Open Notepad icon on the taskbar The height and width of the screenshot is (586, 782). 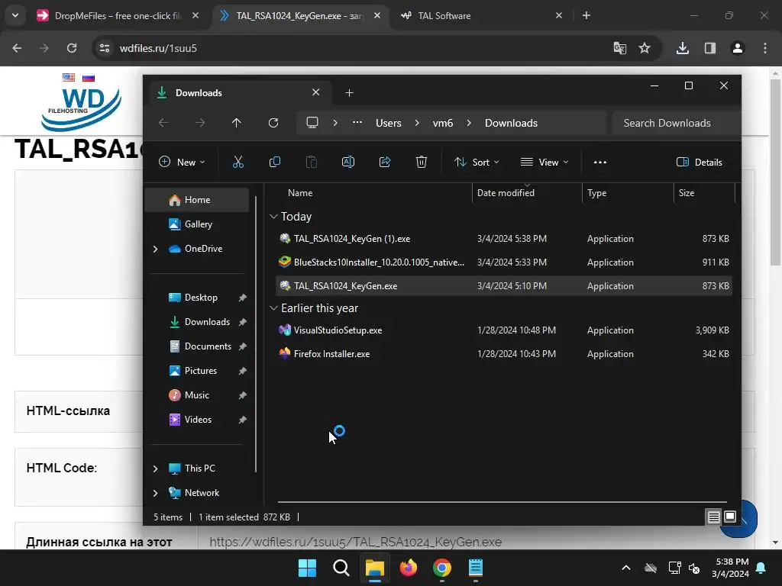[475, 568]
